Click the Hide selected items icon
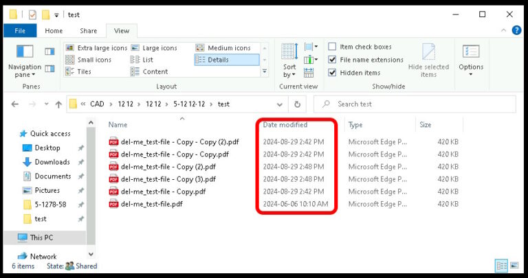The height and width of the screenshot is (278, 528). pos(429,60)
